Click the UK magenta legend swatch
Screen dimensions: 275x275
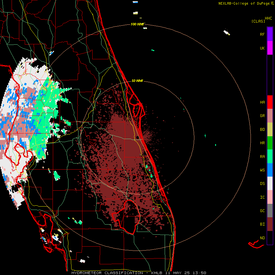click(270, 48)
